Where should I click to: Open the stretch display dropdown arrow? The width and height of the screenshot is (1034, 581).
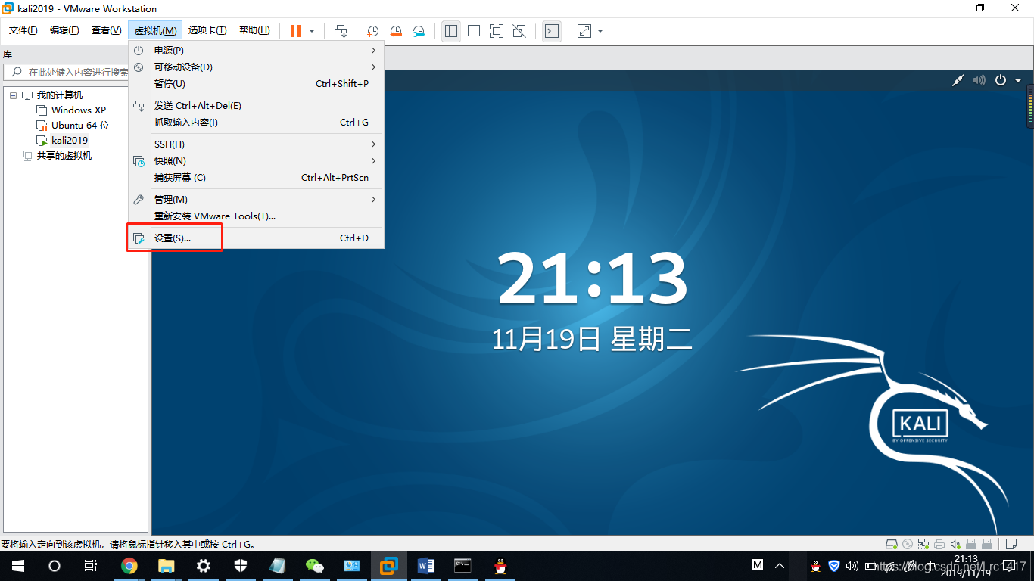coord(600,31)
